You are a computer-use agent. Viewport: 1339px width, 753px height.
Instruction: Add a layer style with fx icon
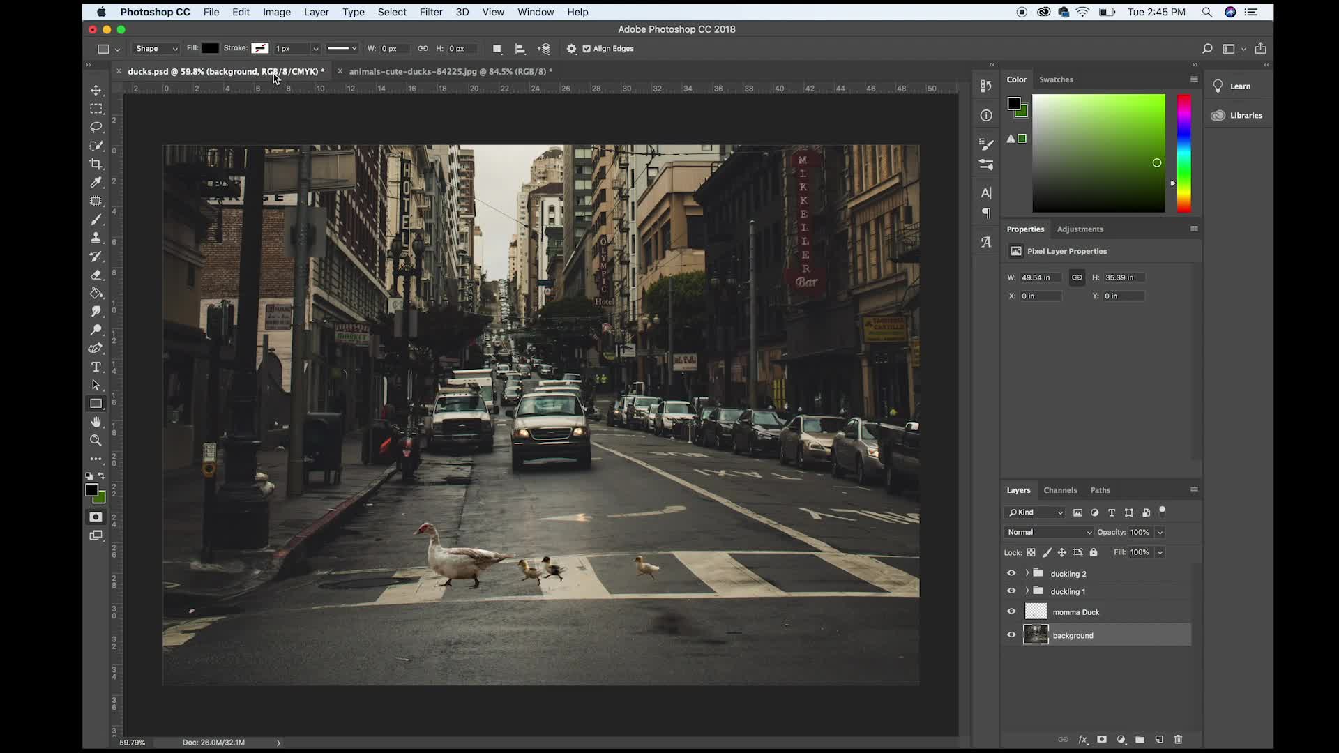pos(1083,740)
